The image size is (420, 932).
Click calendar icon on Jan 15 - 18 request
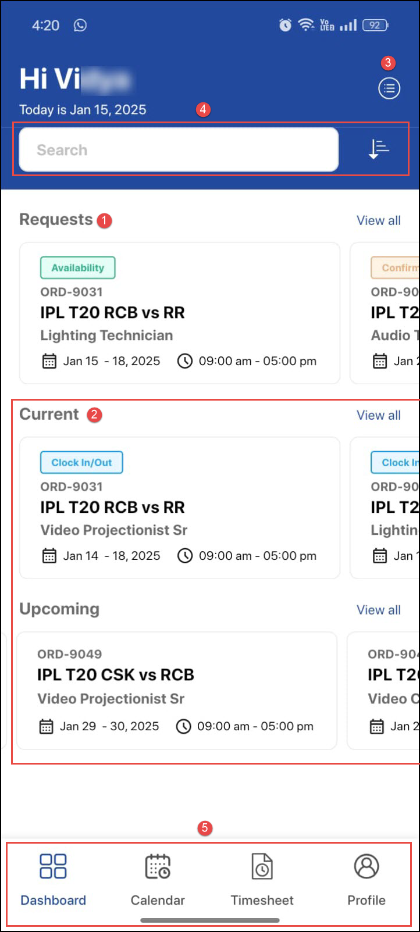click(49, 361)
